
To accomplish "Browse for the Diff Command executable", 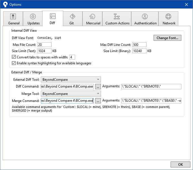I will click(x=98, y=86).
